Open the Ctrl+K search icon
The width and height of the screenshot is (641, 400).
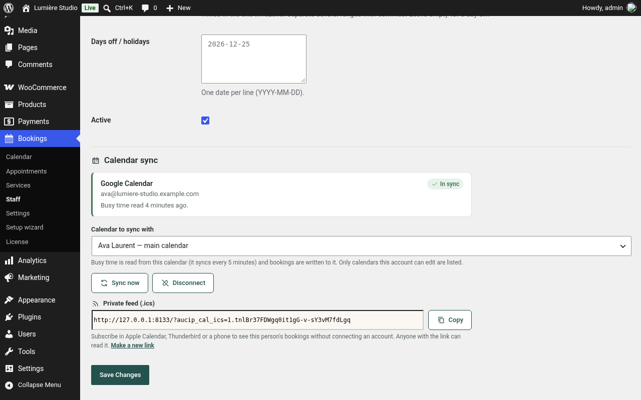(x=107, y=8)
